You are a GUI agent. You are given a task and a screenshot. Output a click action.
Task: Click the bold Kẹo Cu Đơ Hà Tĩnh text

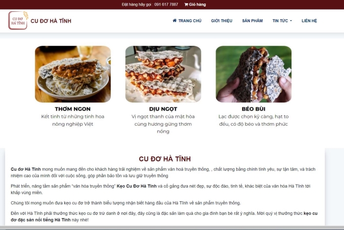click(x=137, y=186)
